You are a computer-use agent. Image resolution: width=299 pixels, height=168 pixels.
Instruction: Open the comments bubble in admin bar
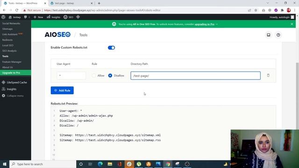[x=27, y=17]
